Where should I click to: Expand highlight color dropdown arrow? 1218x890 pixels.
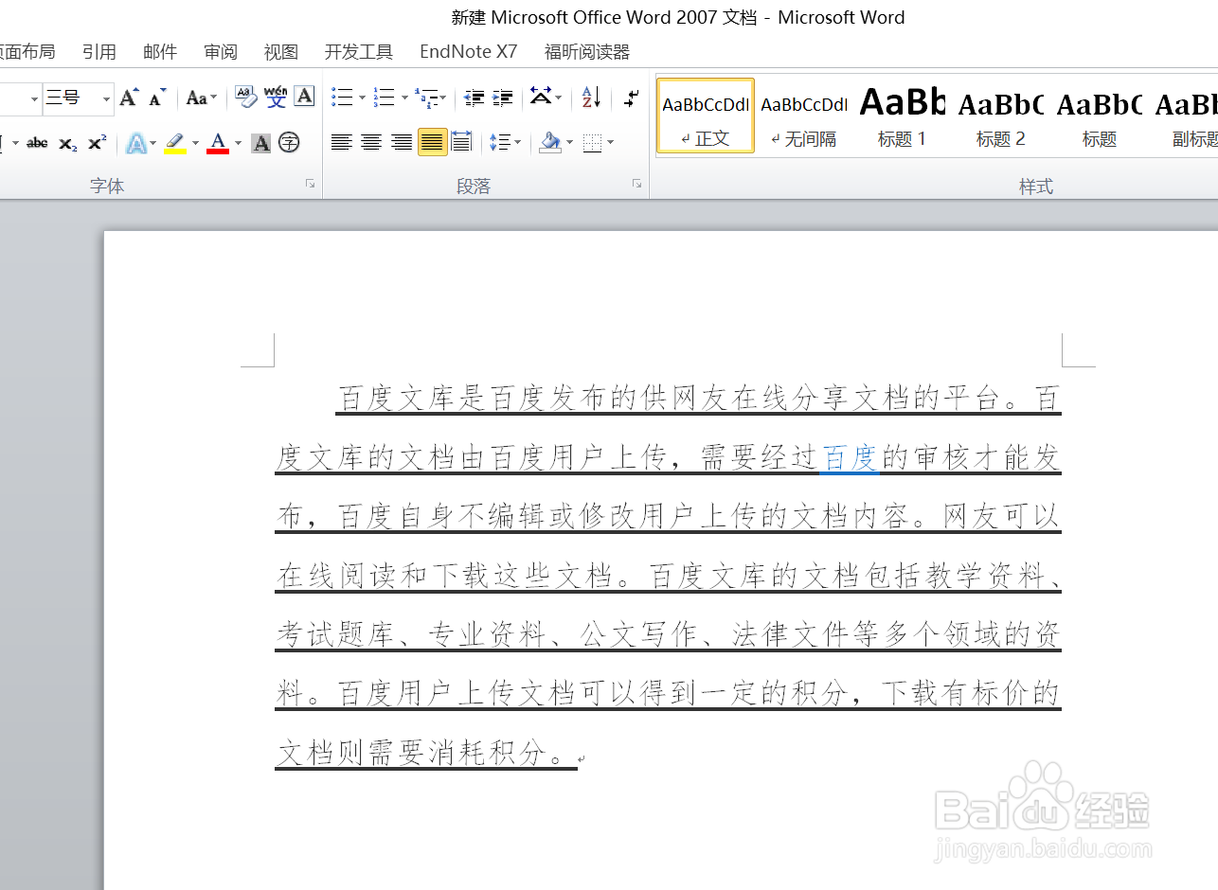(195, 143)
